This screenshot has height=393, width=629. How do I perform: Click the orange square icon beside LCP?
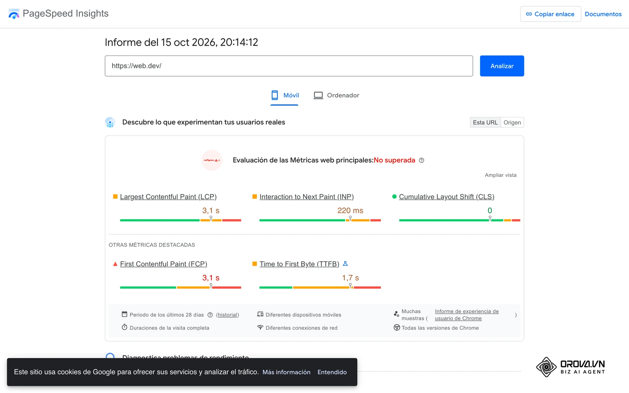[115, 196]
